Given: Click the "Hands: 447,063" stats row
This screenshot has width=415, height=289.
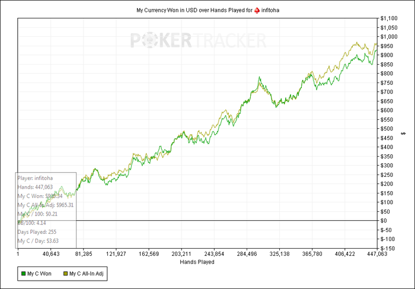Looking at the screenshot, I should (35, 187).
